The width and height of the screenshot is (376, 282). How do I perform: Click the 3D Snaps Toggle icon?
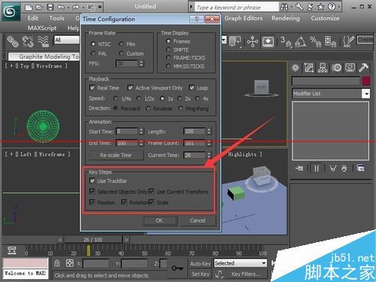point(286,41)
